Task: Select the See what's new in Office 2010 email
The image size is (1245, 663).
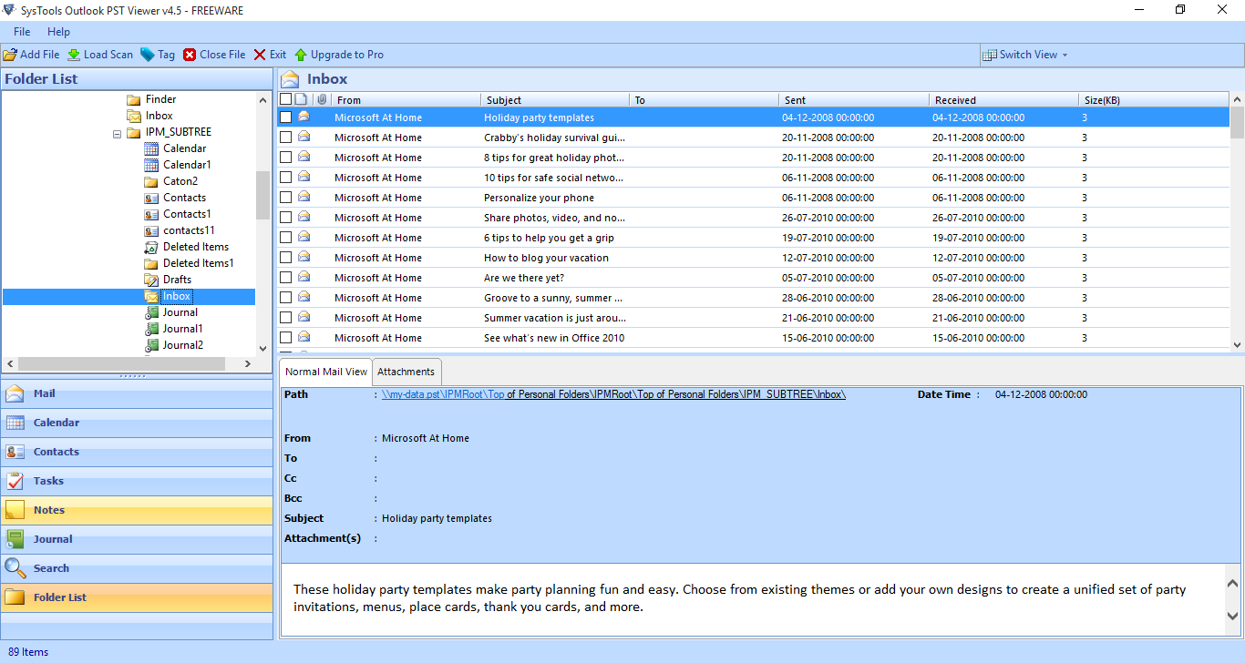Action: click(x=754, y=338)
